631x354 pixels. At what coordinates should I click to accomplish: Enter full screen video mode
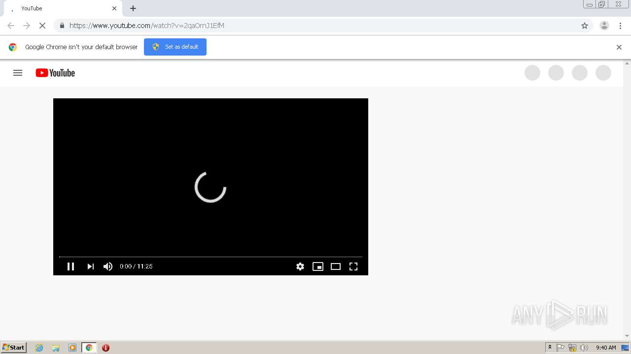353,266
